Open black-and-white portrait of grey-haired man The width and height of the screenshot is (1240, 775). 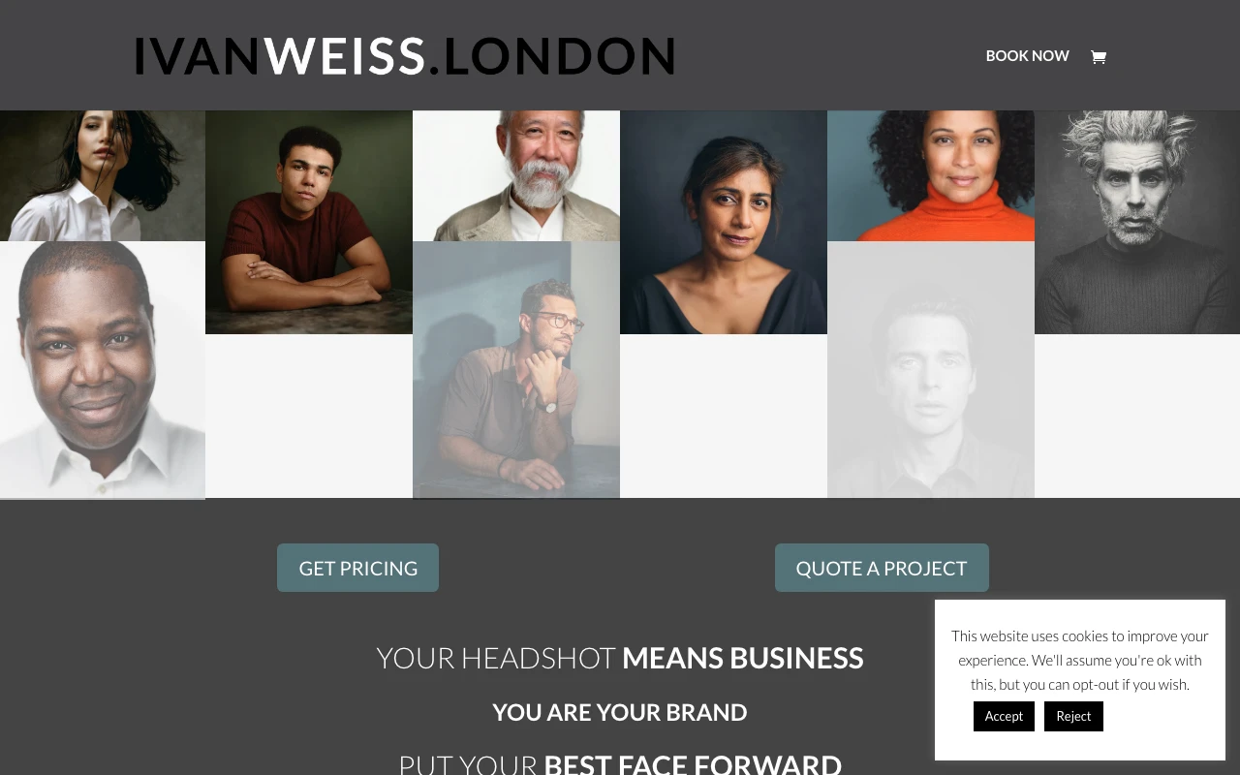click(x=1137, y=222)
